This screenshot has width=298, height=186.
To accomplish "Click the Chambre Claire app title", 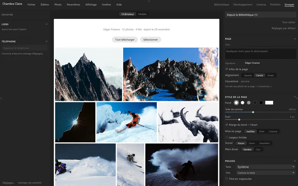I will 12,4.
